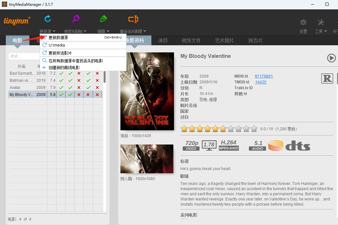Viewport: 338px width, 225px height.
Task: Expand the 更新源 dropdown arrow
Action: (54, 31)
